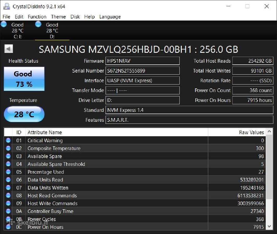Click the attribute list scrollbar thumb

[269, 167]
